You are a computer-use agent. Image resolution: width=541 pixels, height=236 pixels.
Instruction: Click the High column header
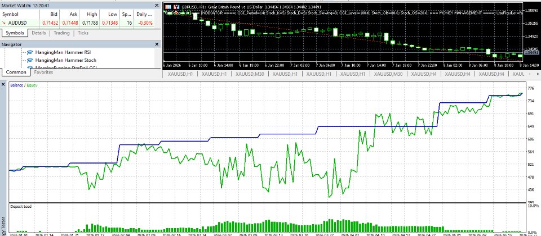[90, 15]
